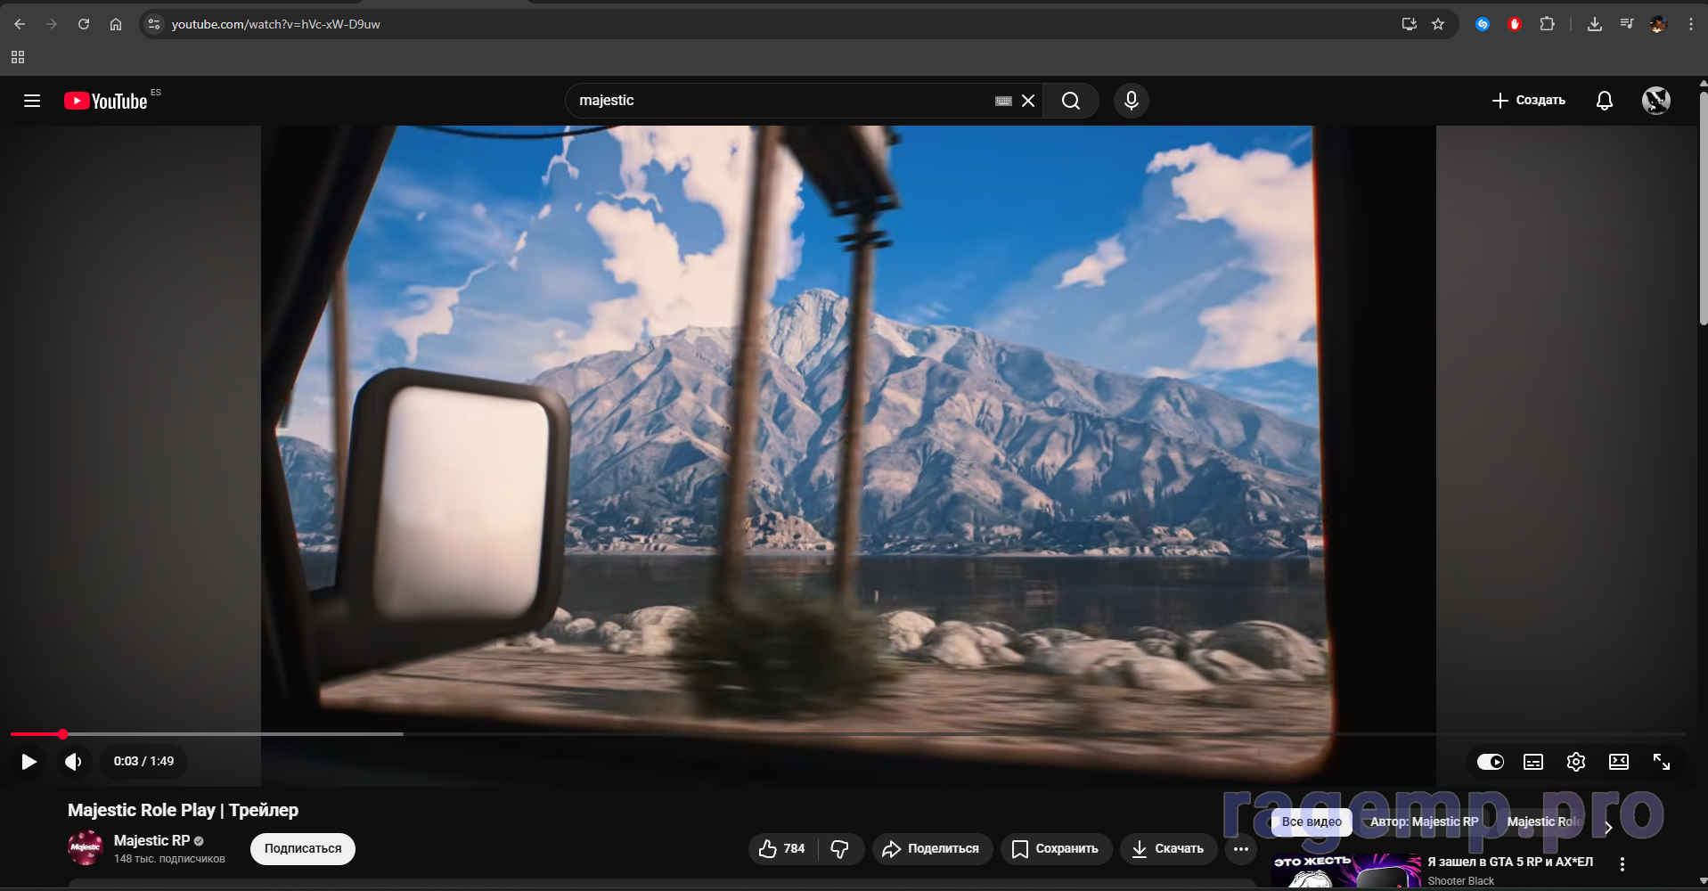The image size is (1708, 891).
Task: Click the 'Подписаться' subscribe button
Action: click(302, 849)
